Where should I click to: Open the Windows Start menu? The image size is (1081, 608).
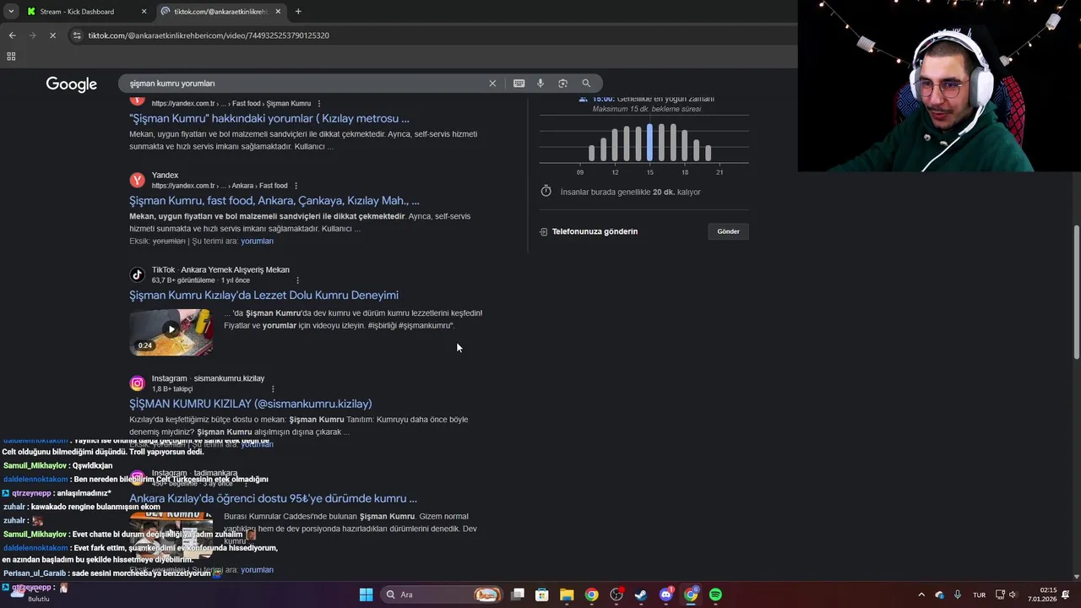366,594
